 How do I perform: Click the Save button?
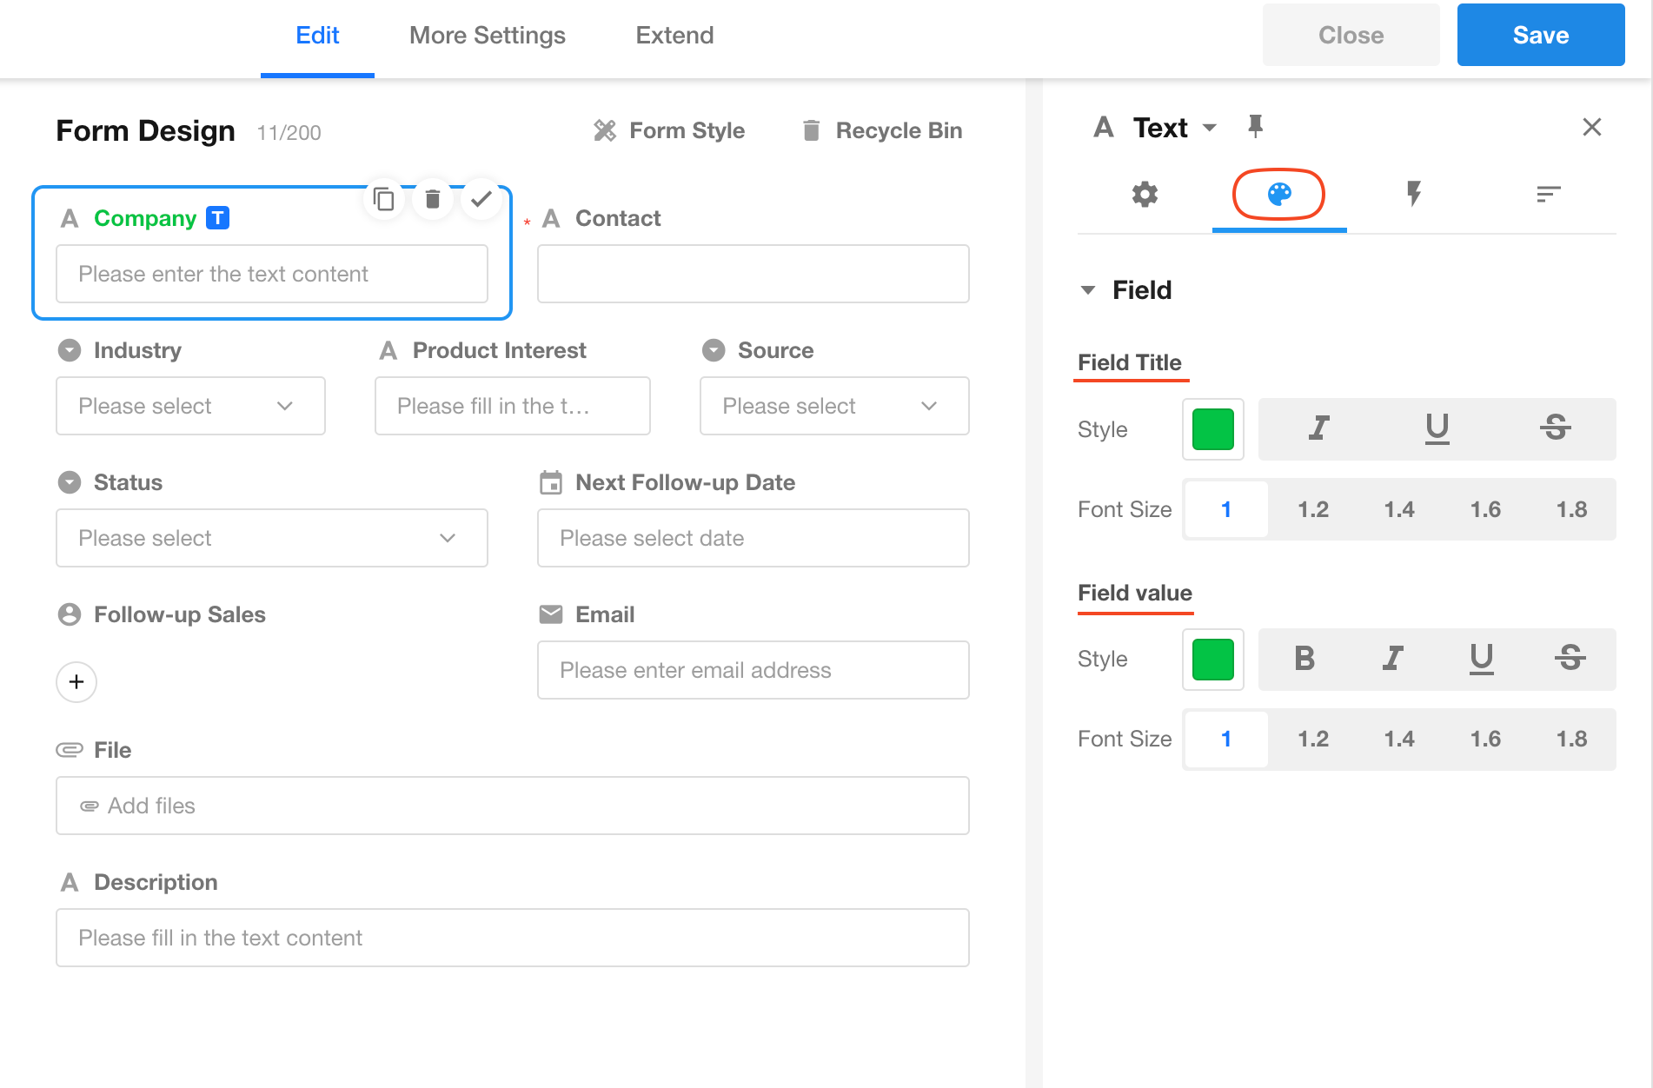point(1540,36)
